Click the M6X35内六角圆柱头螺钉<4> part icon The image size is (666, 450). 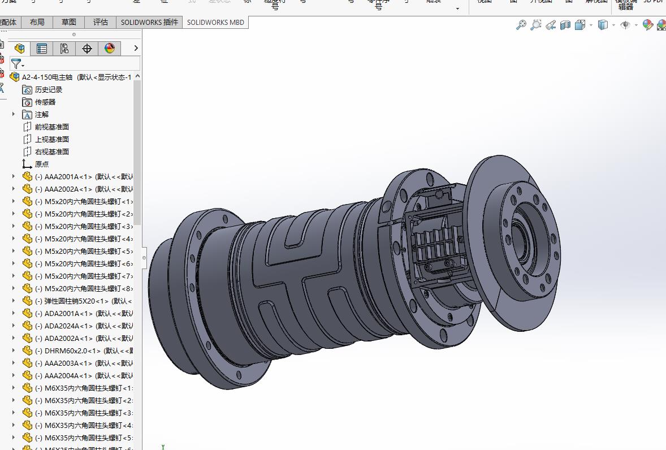coord(27,425)
